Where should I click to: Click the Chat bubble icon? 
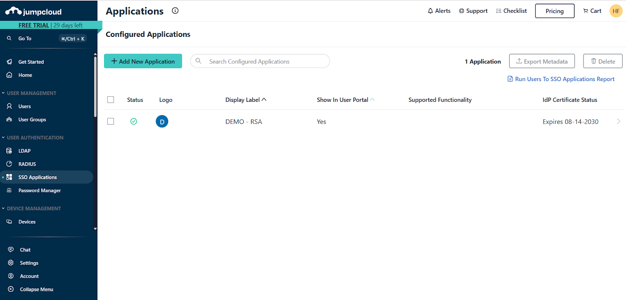coord(11,249)
